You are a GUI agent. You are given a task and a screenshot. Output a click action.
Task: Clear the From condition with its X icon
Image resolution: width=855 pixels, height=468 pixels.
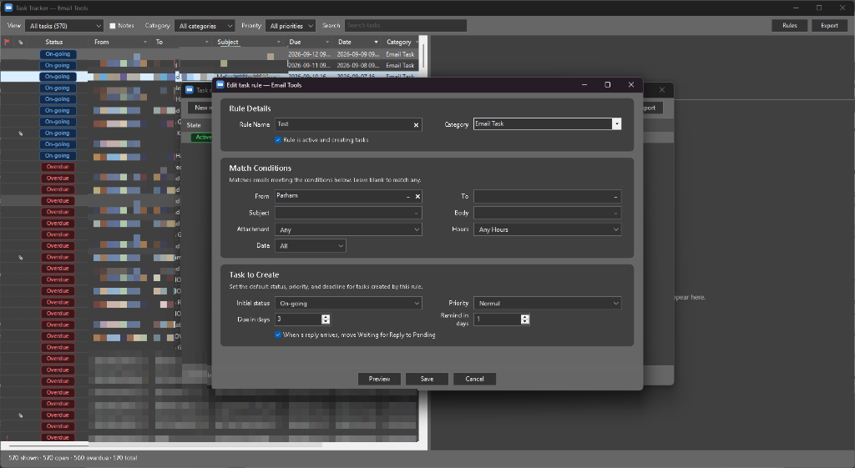[417, 197]
